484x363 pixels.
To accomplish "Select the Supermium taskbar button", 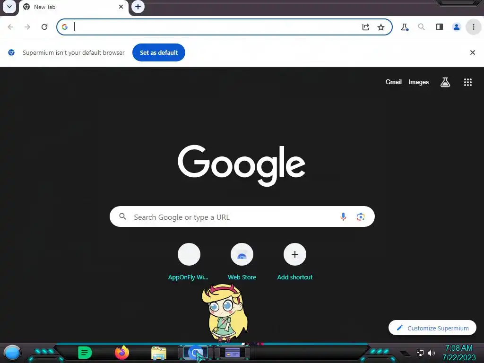I will click(196, 353).
